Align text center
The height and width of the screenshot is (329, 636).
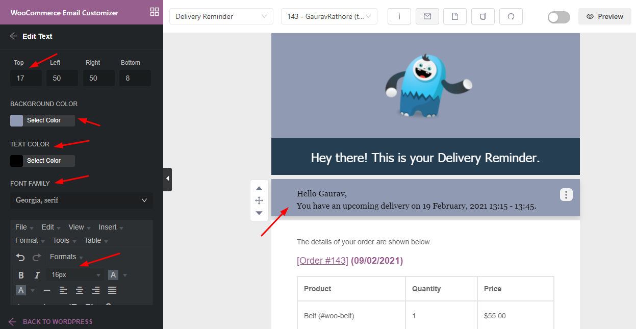(80, 290)
